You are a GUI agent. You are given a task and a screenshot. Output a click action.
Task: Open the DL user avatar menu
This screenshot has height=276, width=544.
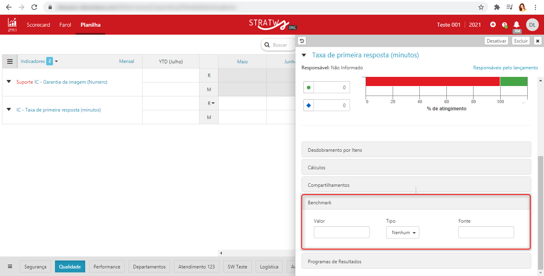pyautogui.click(x=532, y=25)
